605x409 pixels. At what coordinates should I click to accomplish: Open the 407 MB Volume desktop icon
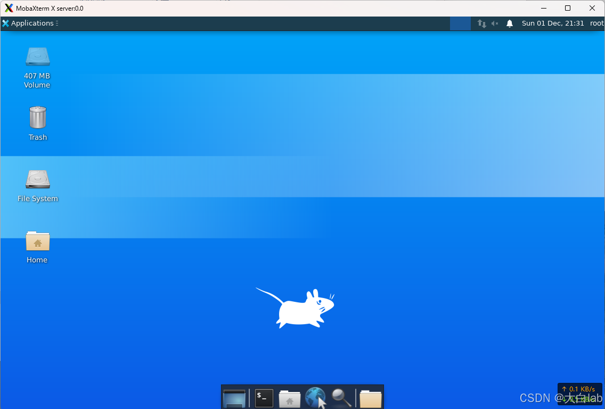[37, 57]
